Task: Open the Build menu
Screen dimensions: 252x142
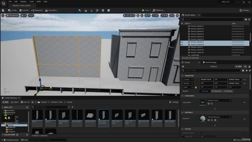Action: (39, 2)
